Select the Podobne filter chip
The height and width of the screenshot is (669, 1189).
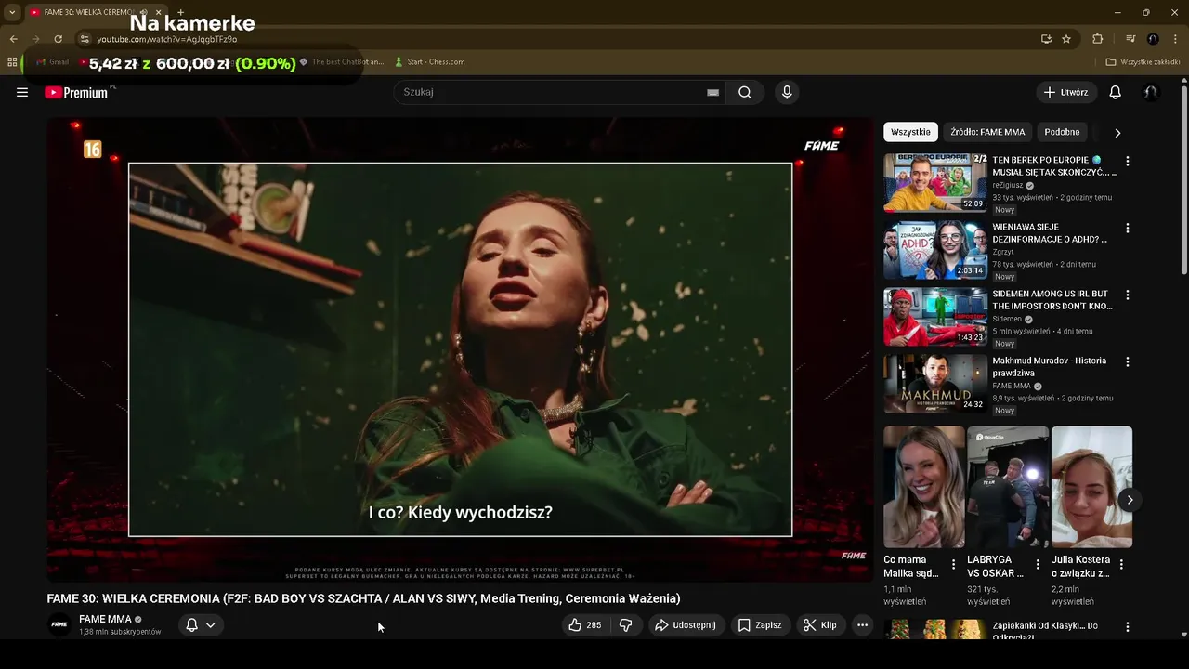pos(1062,132)
